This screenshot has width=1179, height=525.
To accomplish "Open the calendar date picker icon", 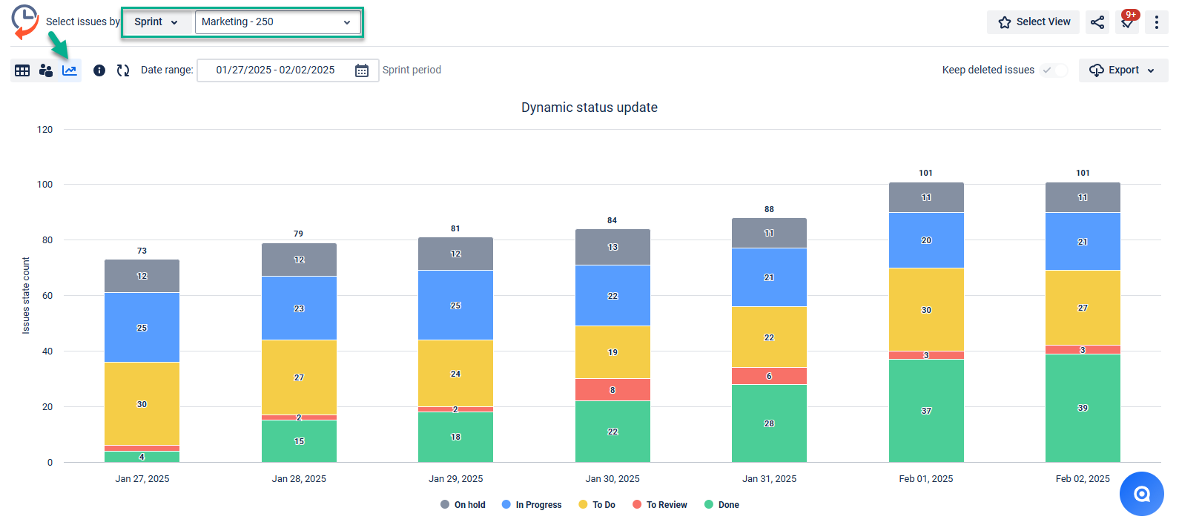I will click(x=362, y=70).
